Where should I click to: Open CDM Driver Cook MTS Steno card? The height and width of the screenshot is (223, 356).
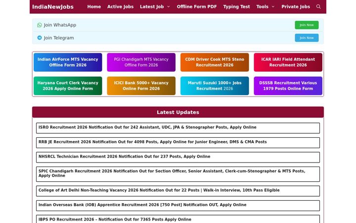tap(215, 62)
